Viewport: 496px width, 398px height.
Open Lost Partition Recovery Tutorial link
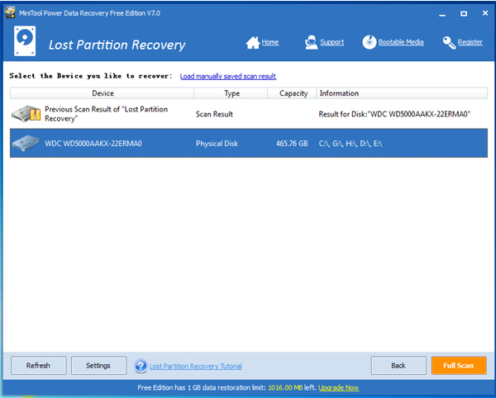195,366
